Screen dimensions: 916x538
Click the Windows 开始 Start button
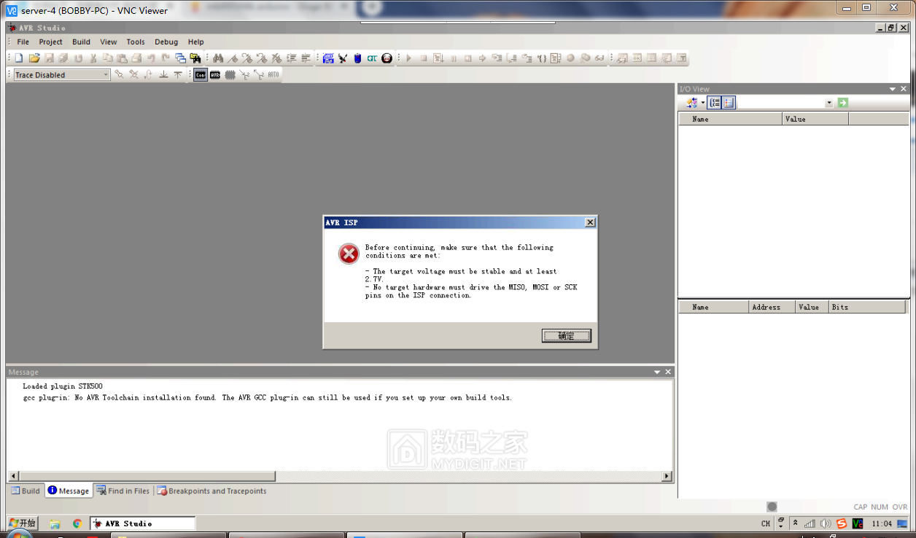(x=23, y=523)
